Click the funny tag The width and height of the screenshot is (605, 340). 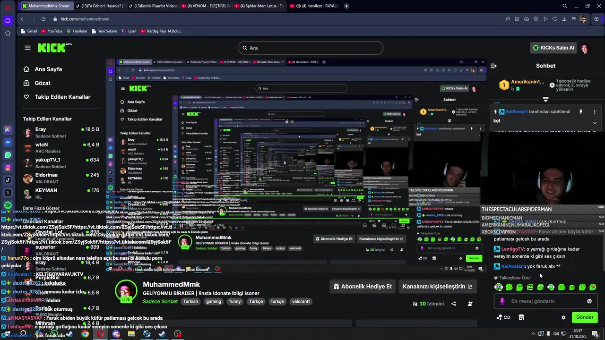(x=235, y=301)
